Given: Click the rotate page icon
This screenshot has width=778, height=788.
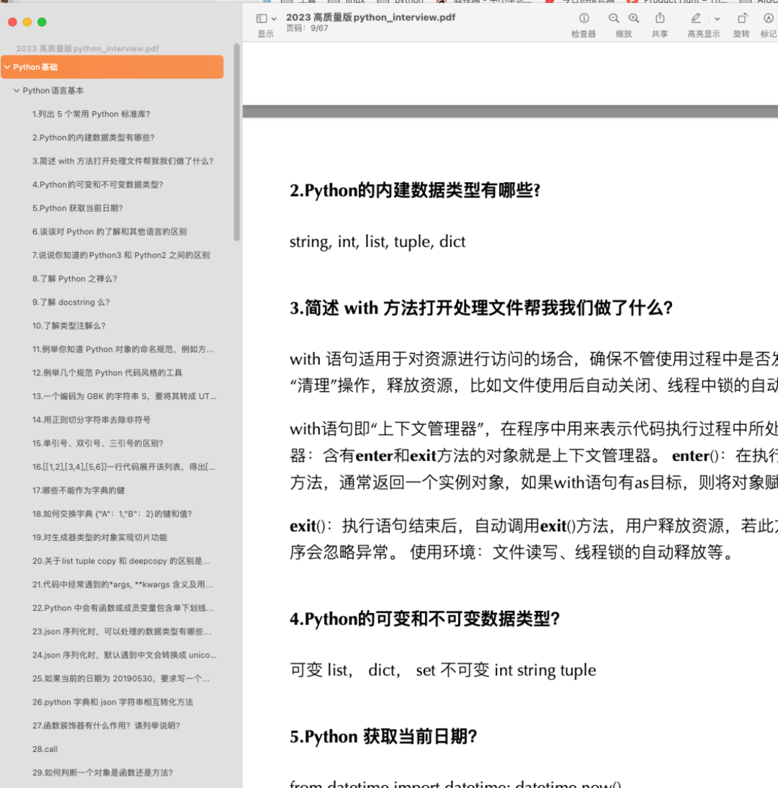Looking at the screenshot, I should tap(742, 18).
